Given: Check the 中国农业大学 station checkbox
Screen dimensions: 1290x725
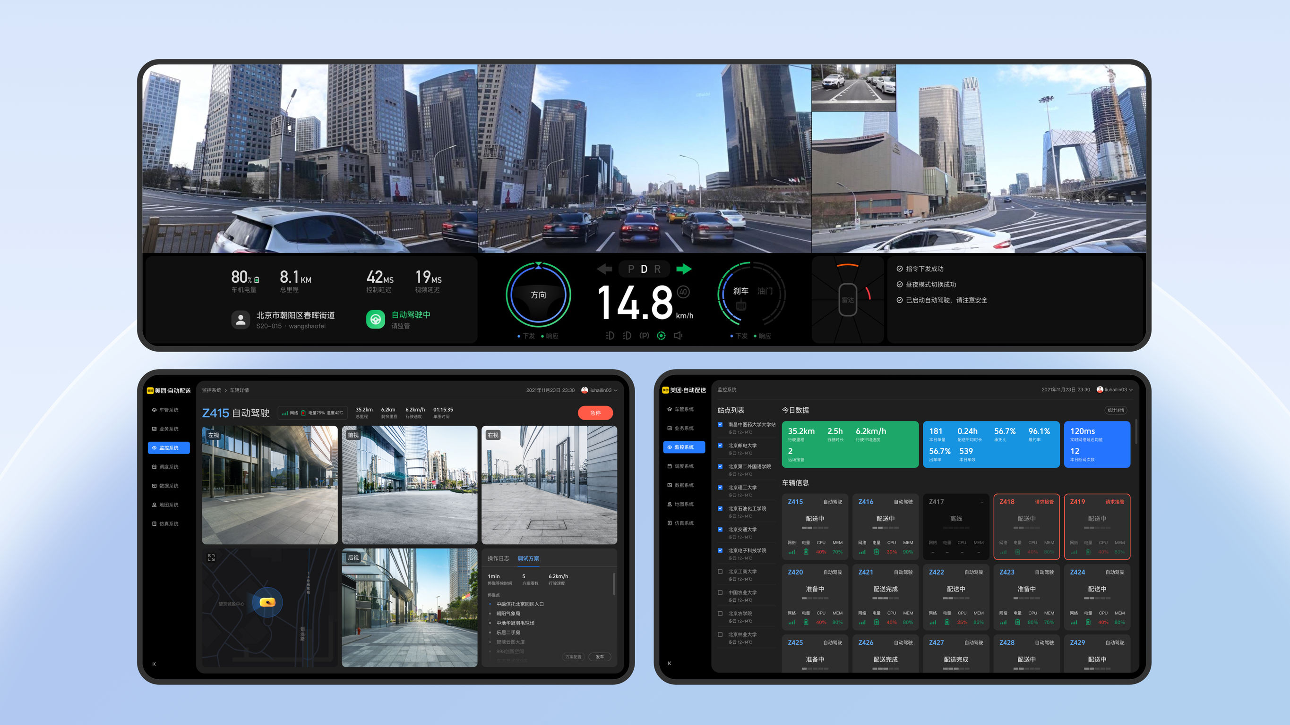Looking at the screenshot, I should coord(720,592).
